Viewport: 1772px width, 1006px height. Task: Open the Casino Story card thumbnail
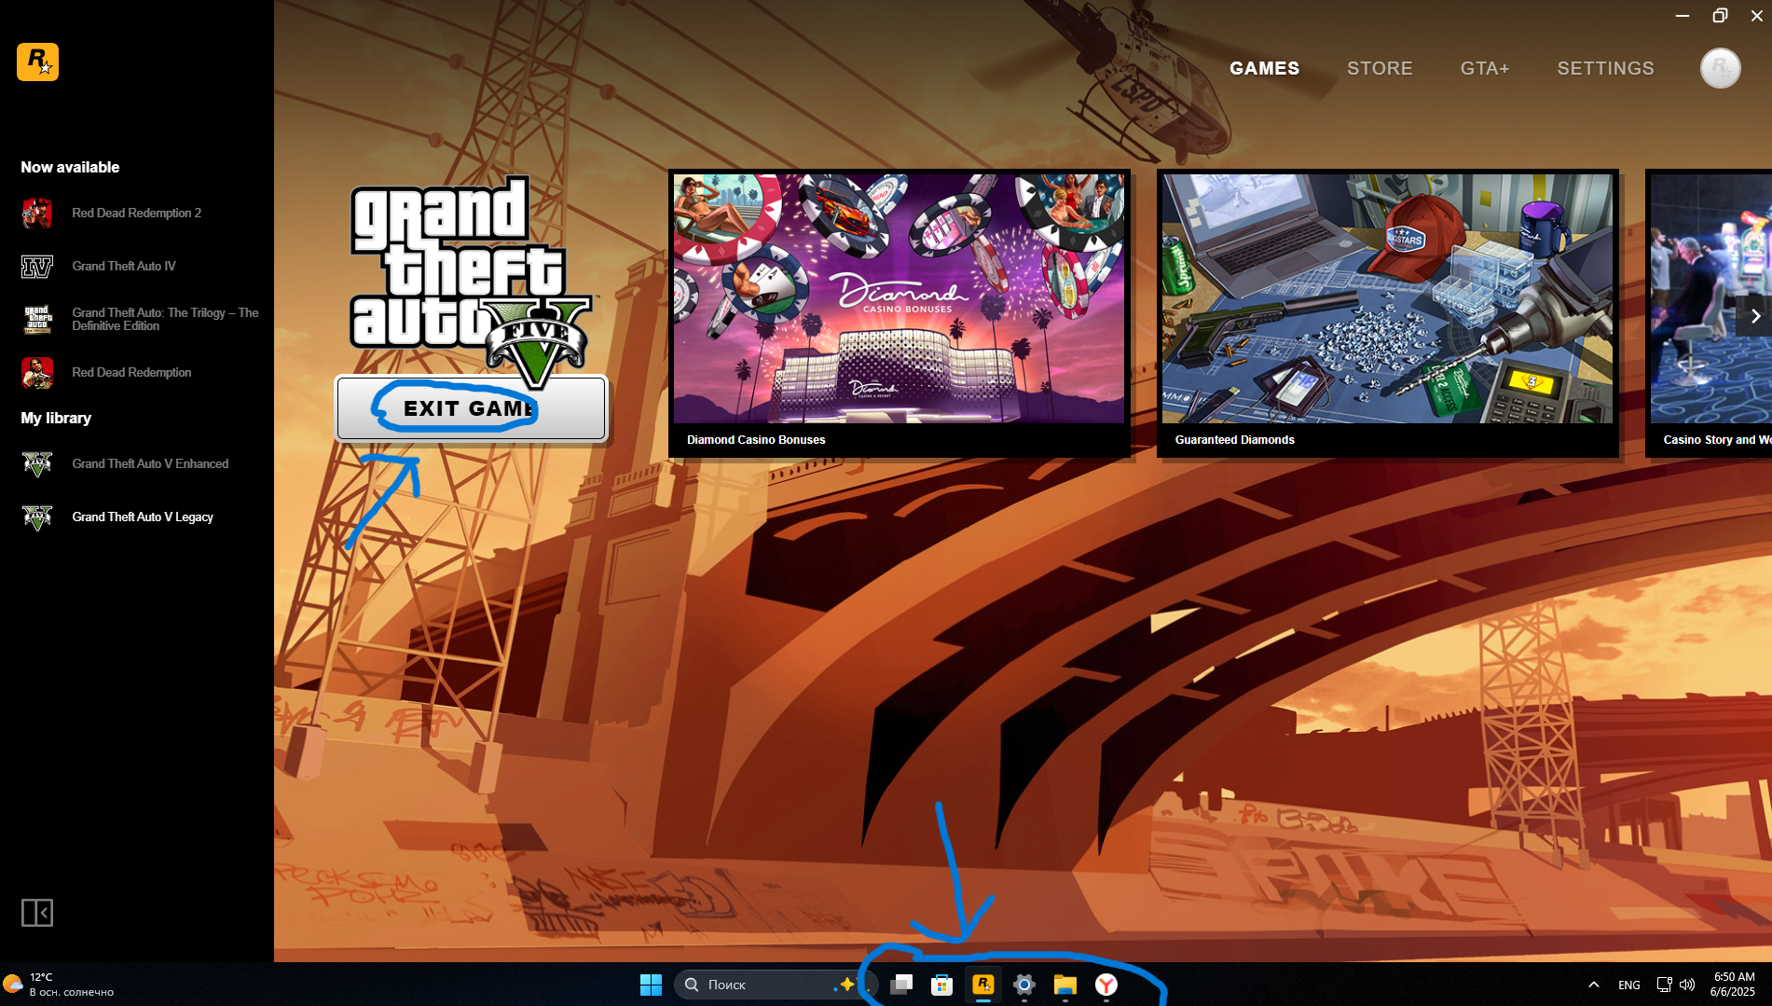click(1710, 298)
